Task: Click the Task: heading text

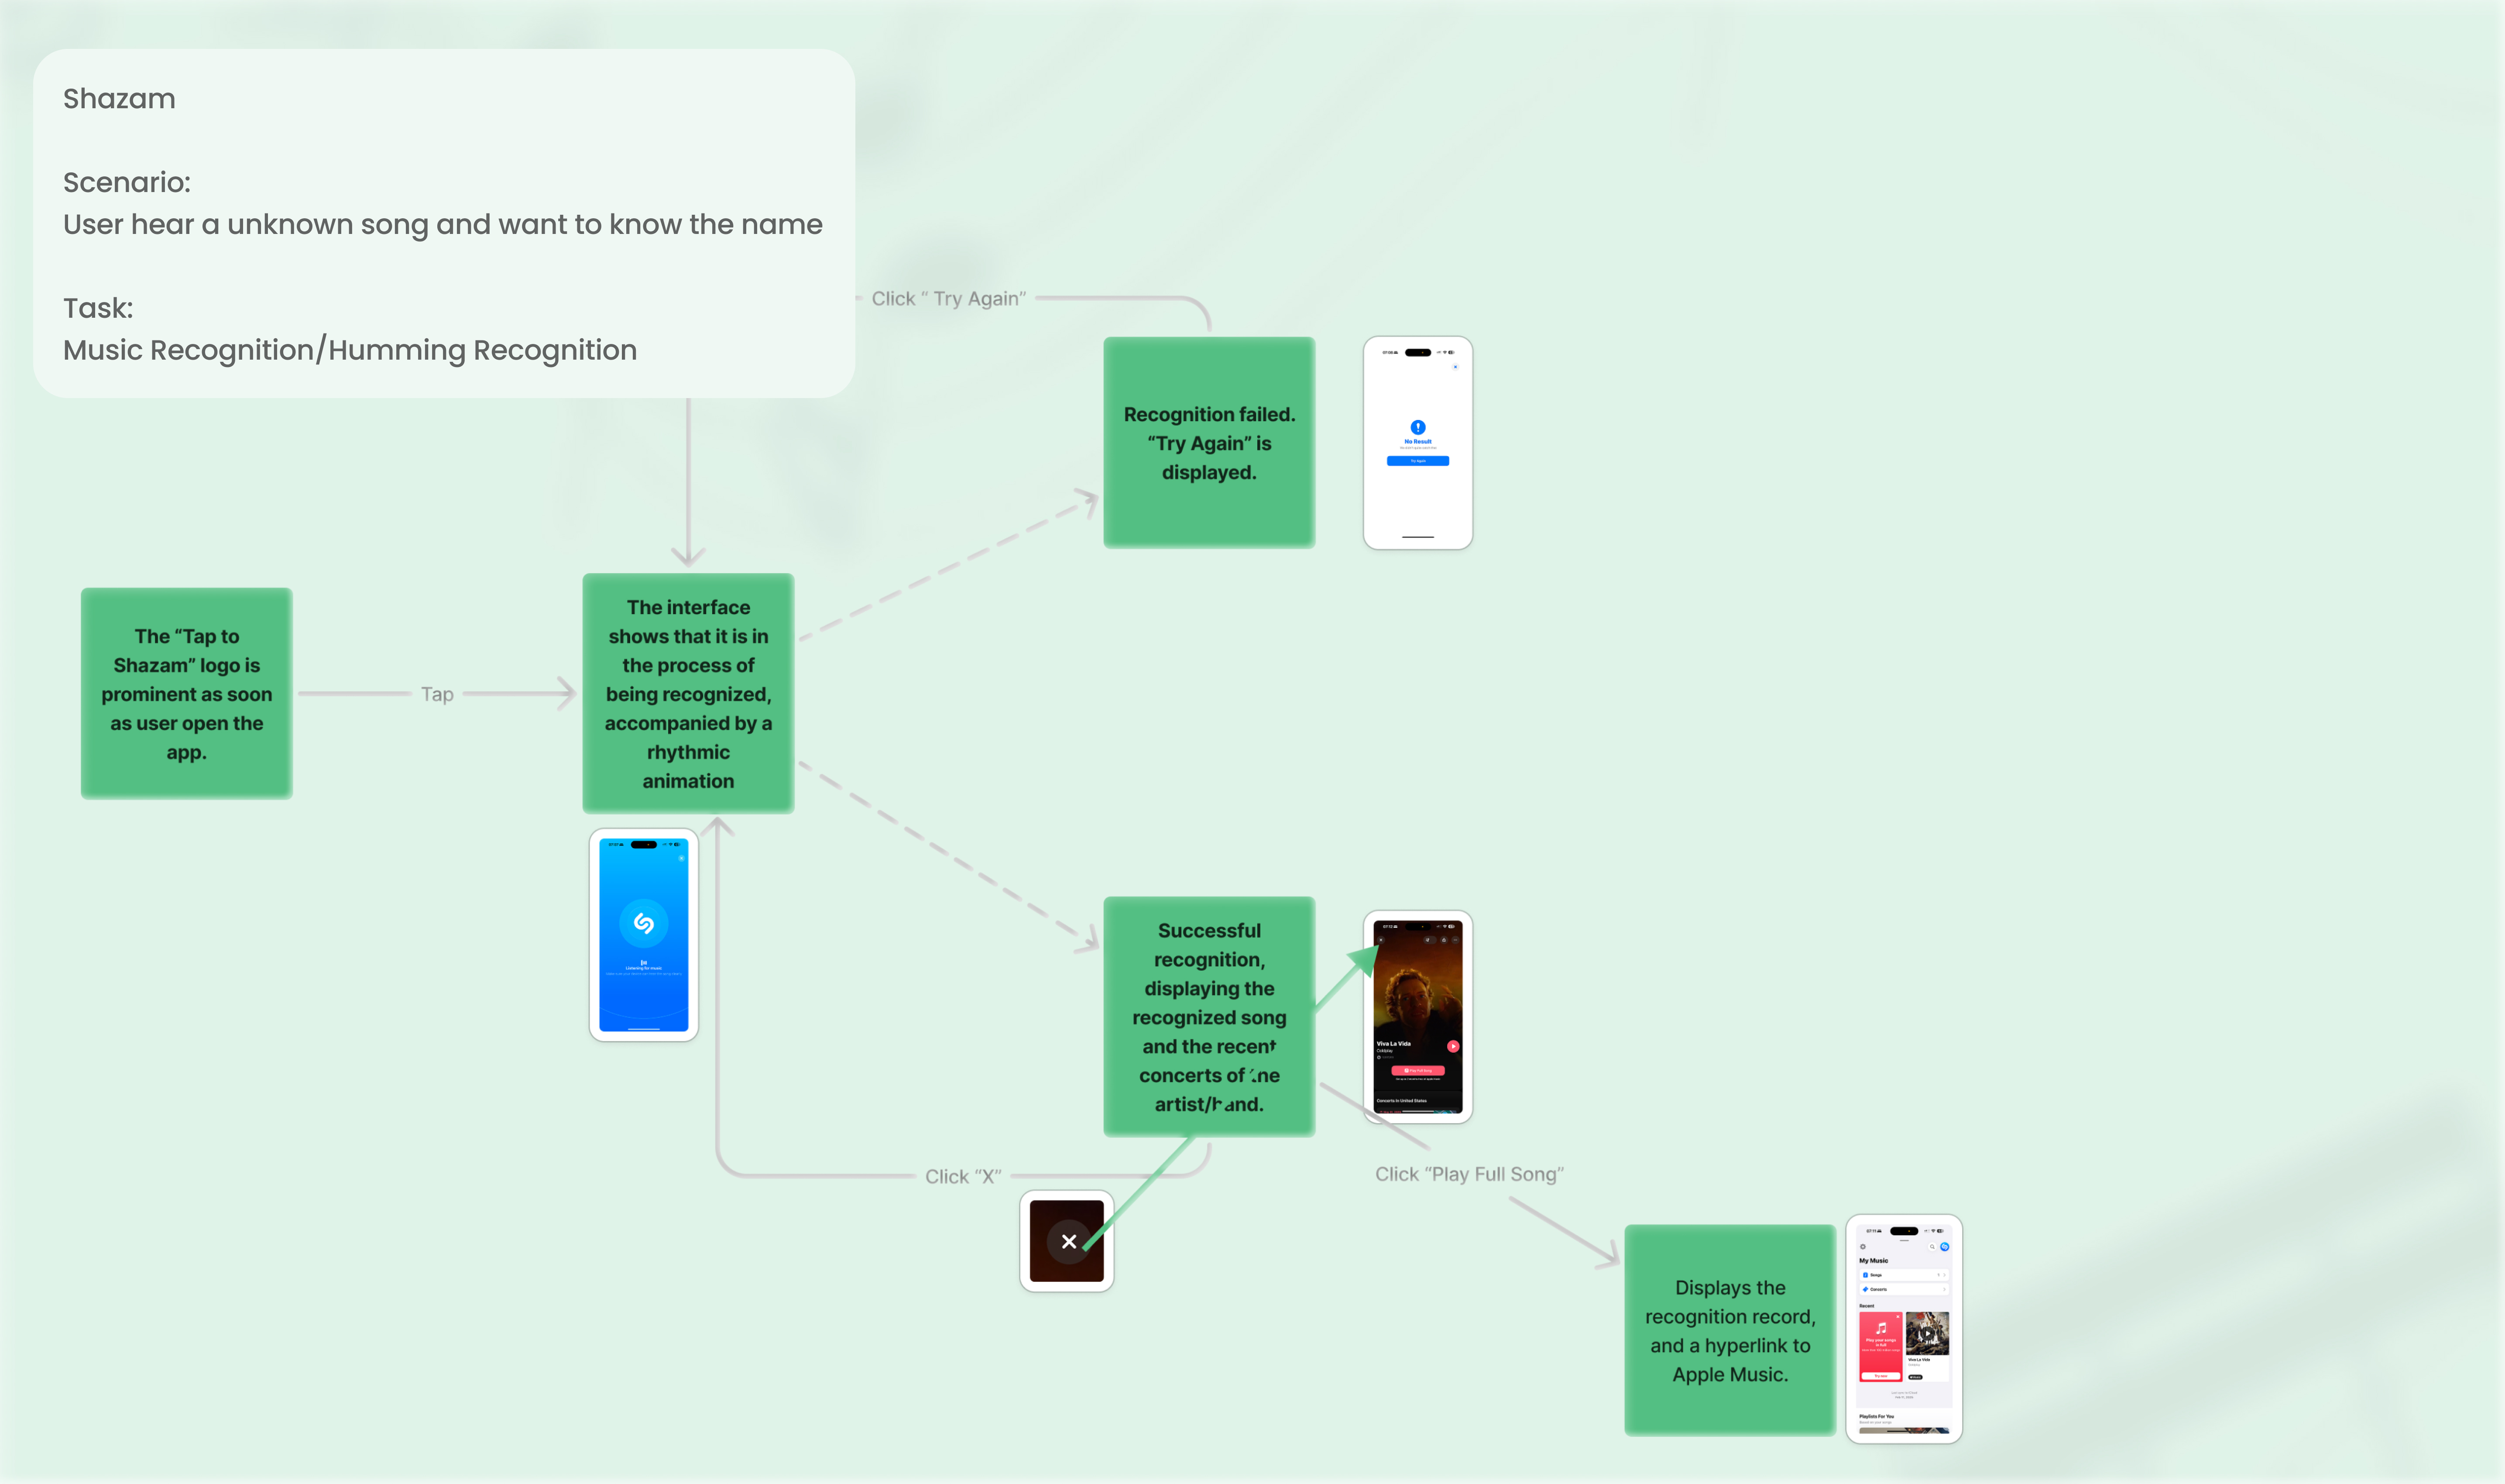Action: [x=98, y=308]
